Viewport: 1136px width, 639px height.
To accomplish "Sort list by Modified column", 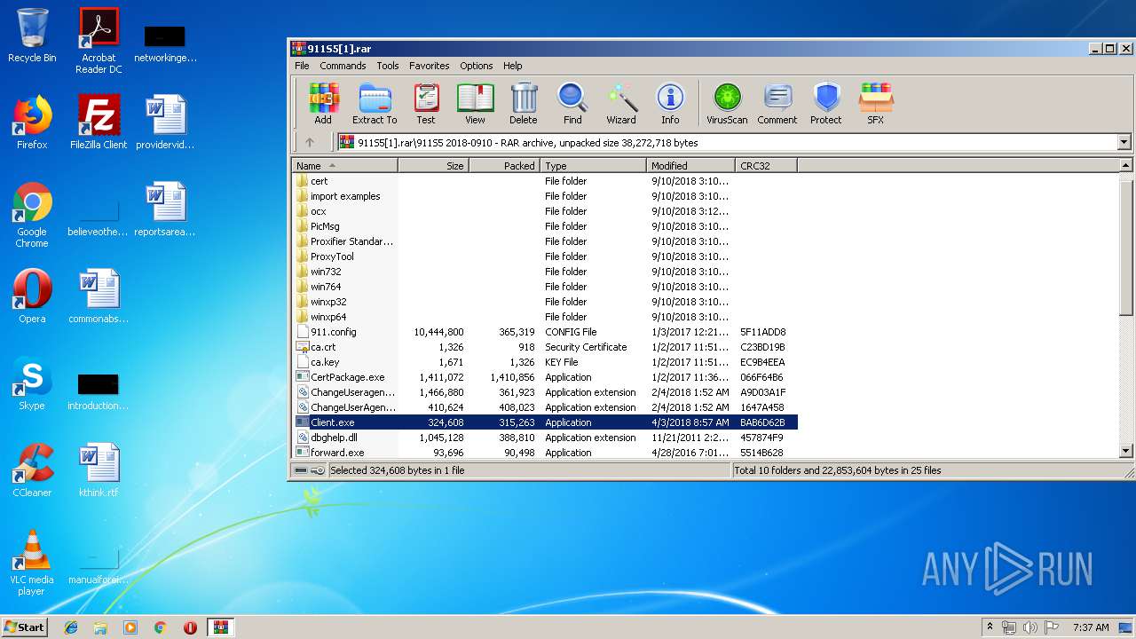I will [690, 166].
